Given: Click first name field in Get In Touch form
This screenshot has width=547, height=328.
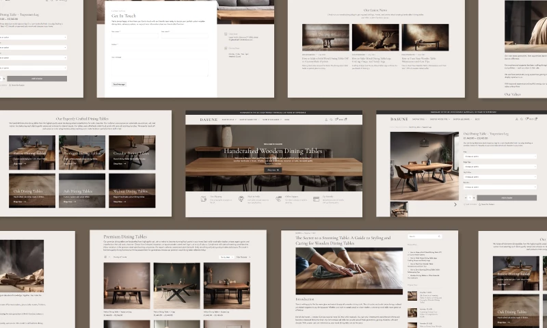Looking at the screenshot, I should pos(135,36).
